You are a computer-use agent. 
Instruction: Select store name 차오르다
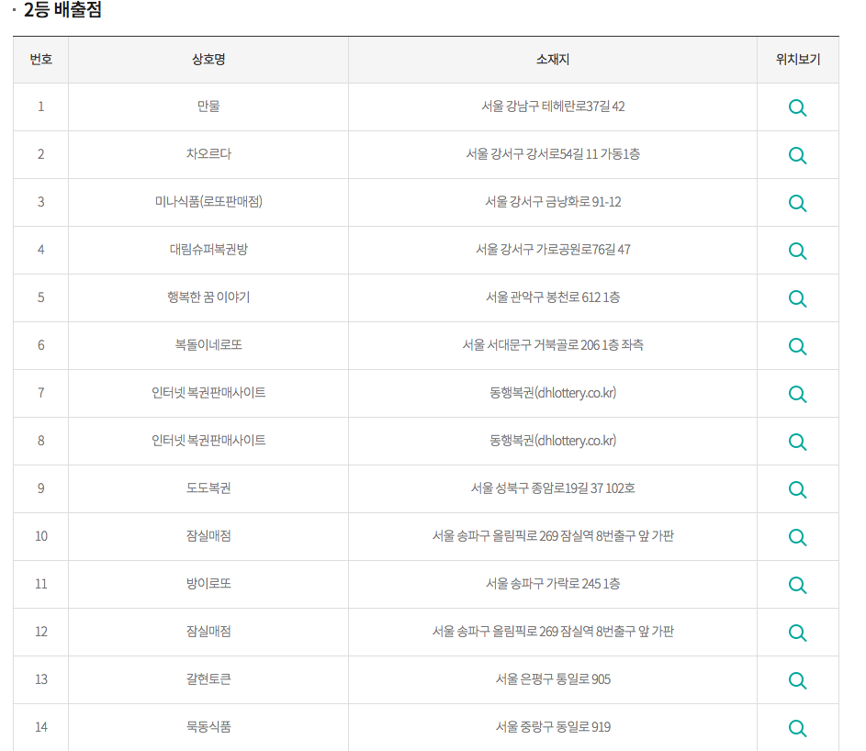pos(208,153)
